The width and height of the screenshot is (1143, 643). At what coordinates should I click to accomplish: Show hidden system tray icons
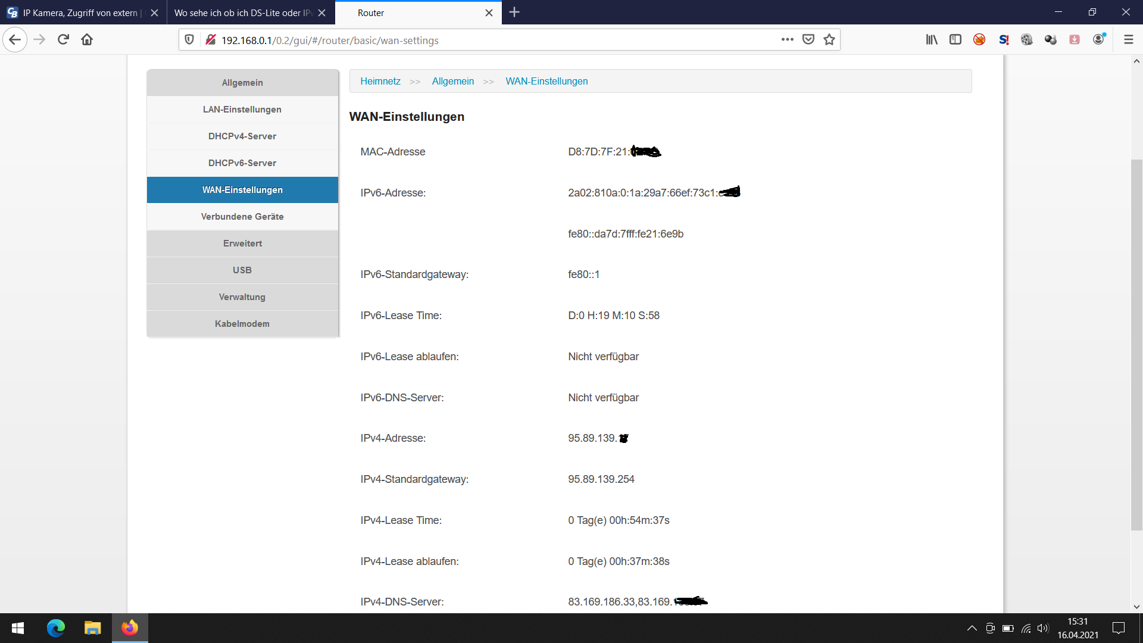coord(972,628)
